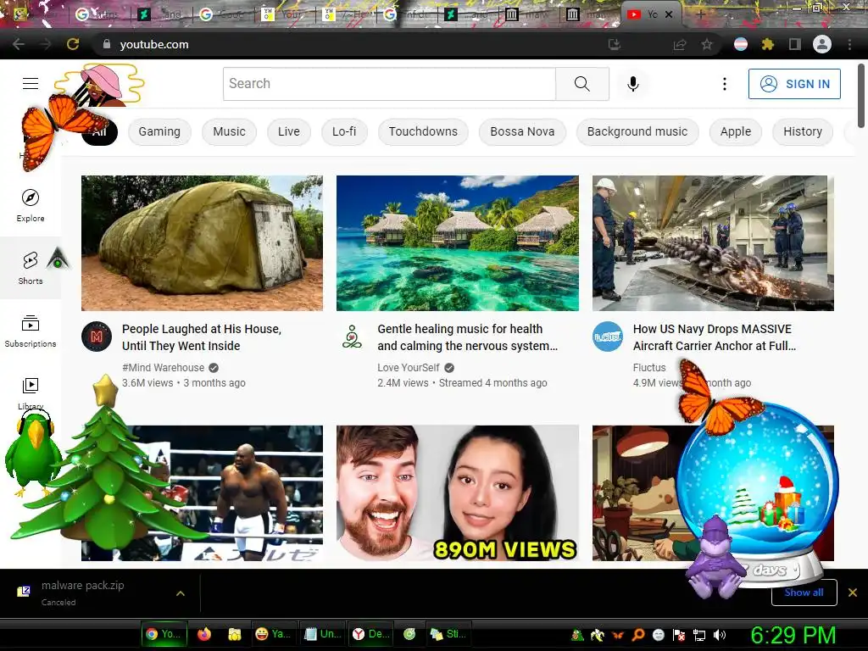The height and width of the screenshot is (651, 868).
Task: Open the YouTube hamburger guide menu
Action: [x=31, y=84]
